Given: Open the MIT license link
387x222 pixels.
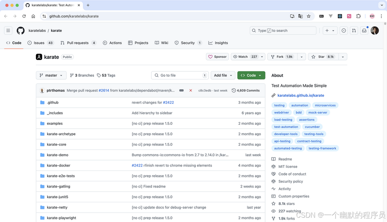Looking at the screenshot, I should click(x=288, y=167).
